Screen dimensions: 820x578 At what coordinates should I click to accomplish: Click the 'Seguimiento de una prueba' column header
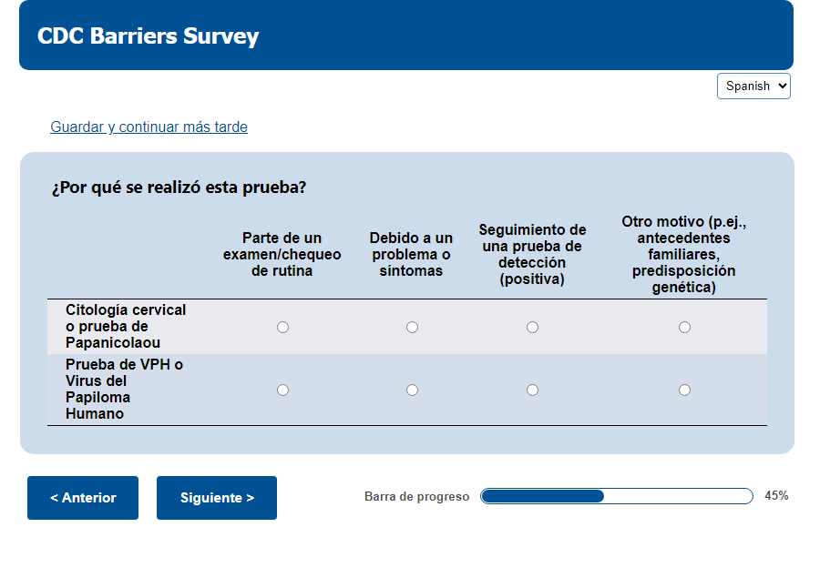(532, 254)
